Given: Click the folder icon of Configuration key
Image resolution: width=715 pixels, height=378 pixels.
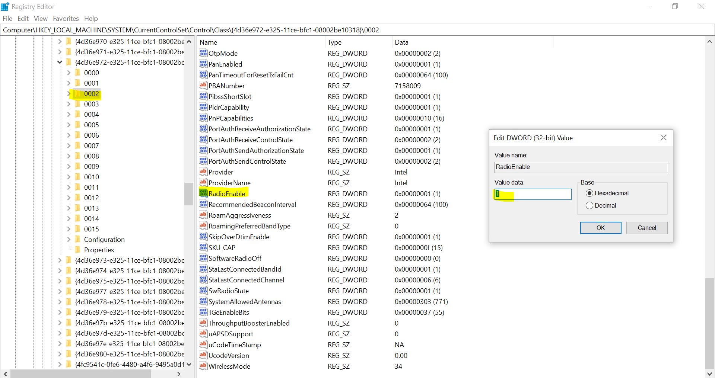Looking at the screenshot, I should (x=77, y=239).
